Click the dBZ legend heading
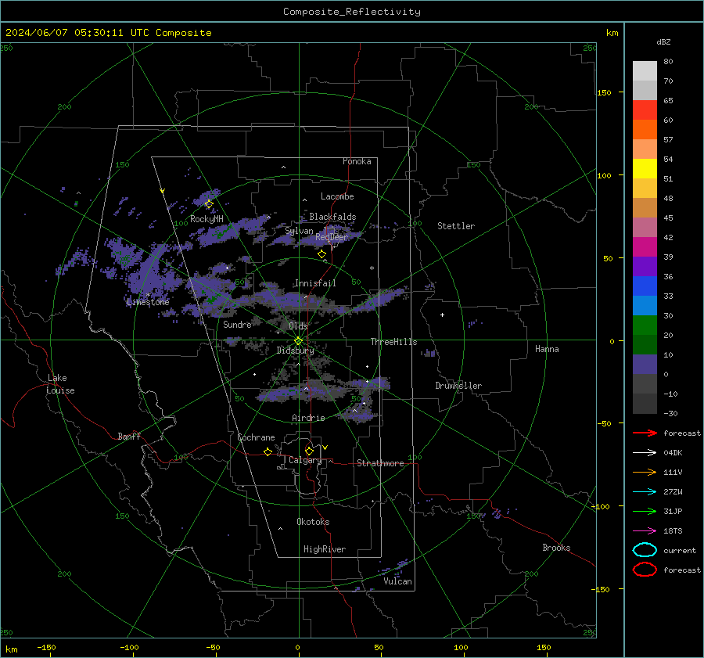Viewport: 704px width, 658px height. point(663,41)
